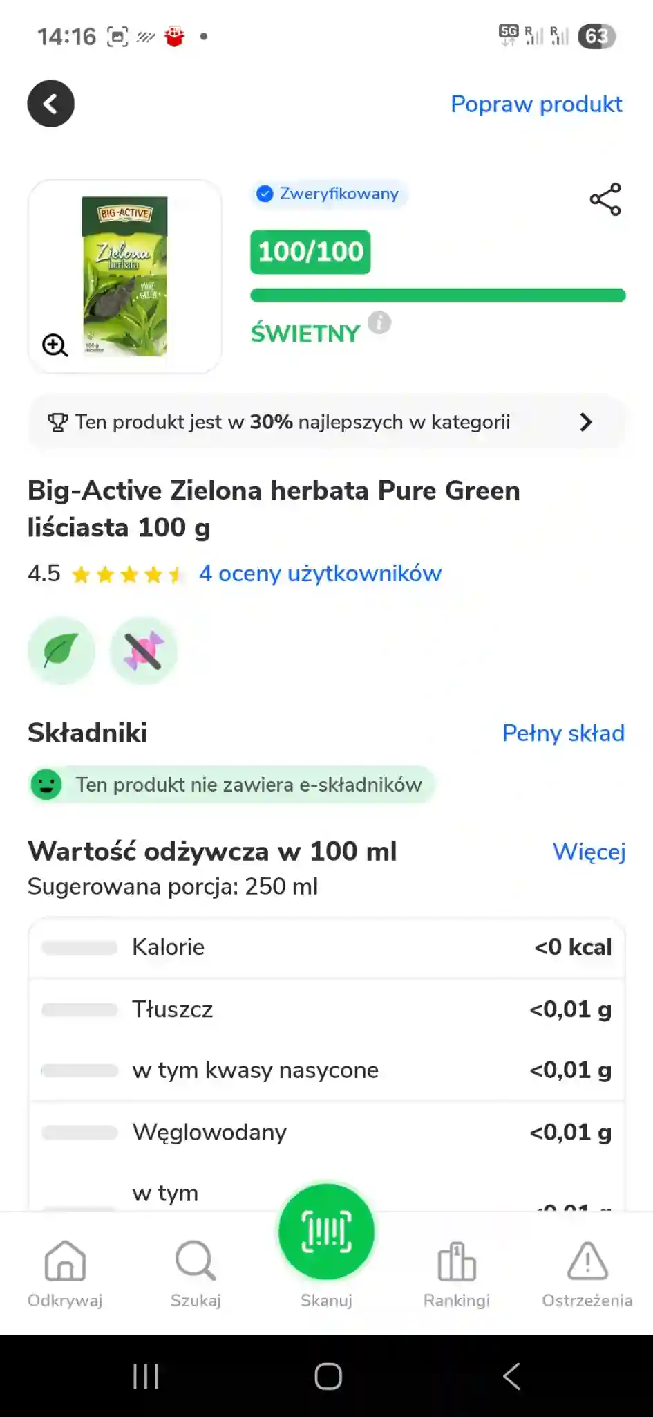Tap the back arrow button
Screen dimensions: 653x1417
[x=50, y=104]
